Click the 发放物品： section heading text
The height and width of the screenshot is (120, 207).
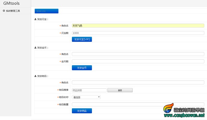click(x=43, y=76)
